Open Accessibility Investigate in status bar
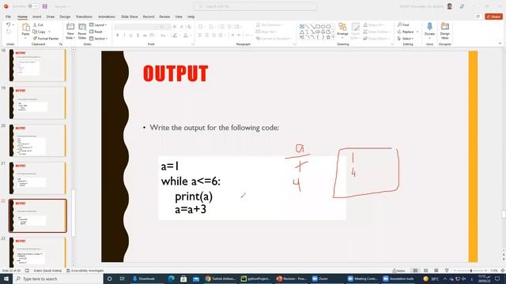The width and height of the screenshot is (506, 284). pos(85,271)
